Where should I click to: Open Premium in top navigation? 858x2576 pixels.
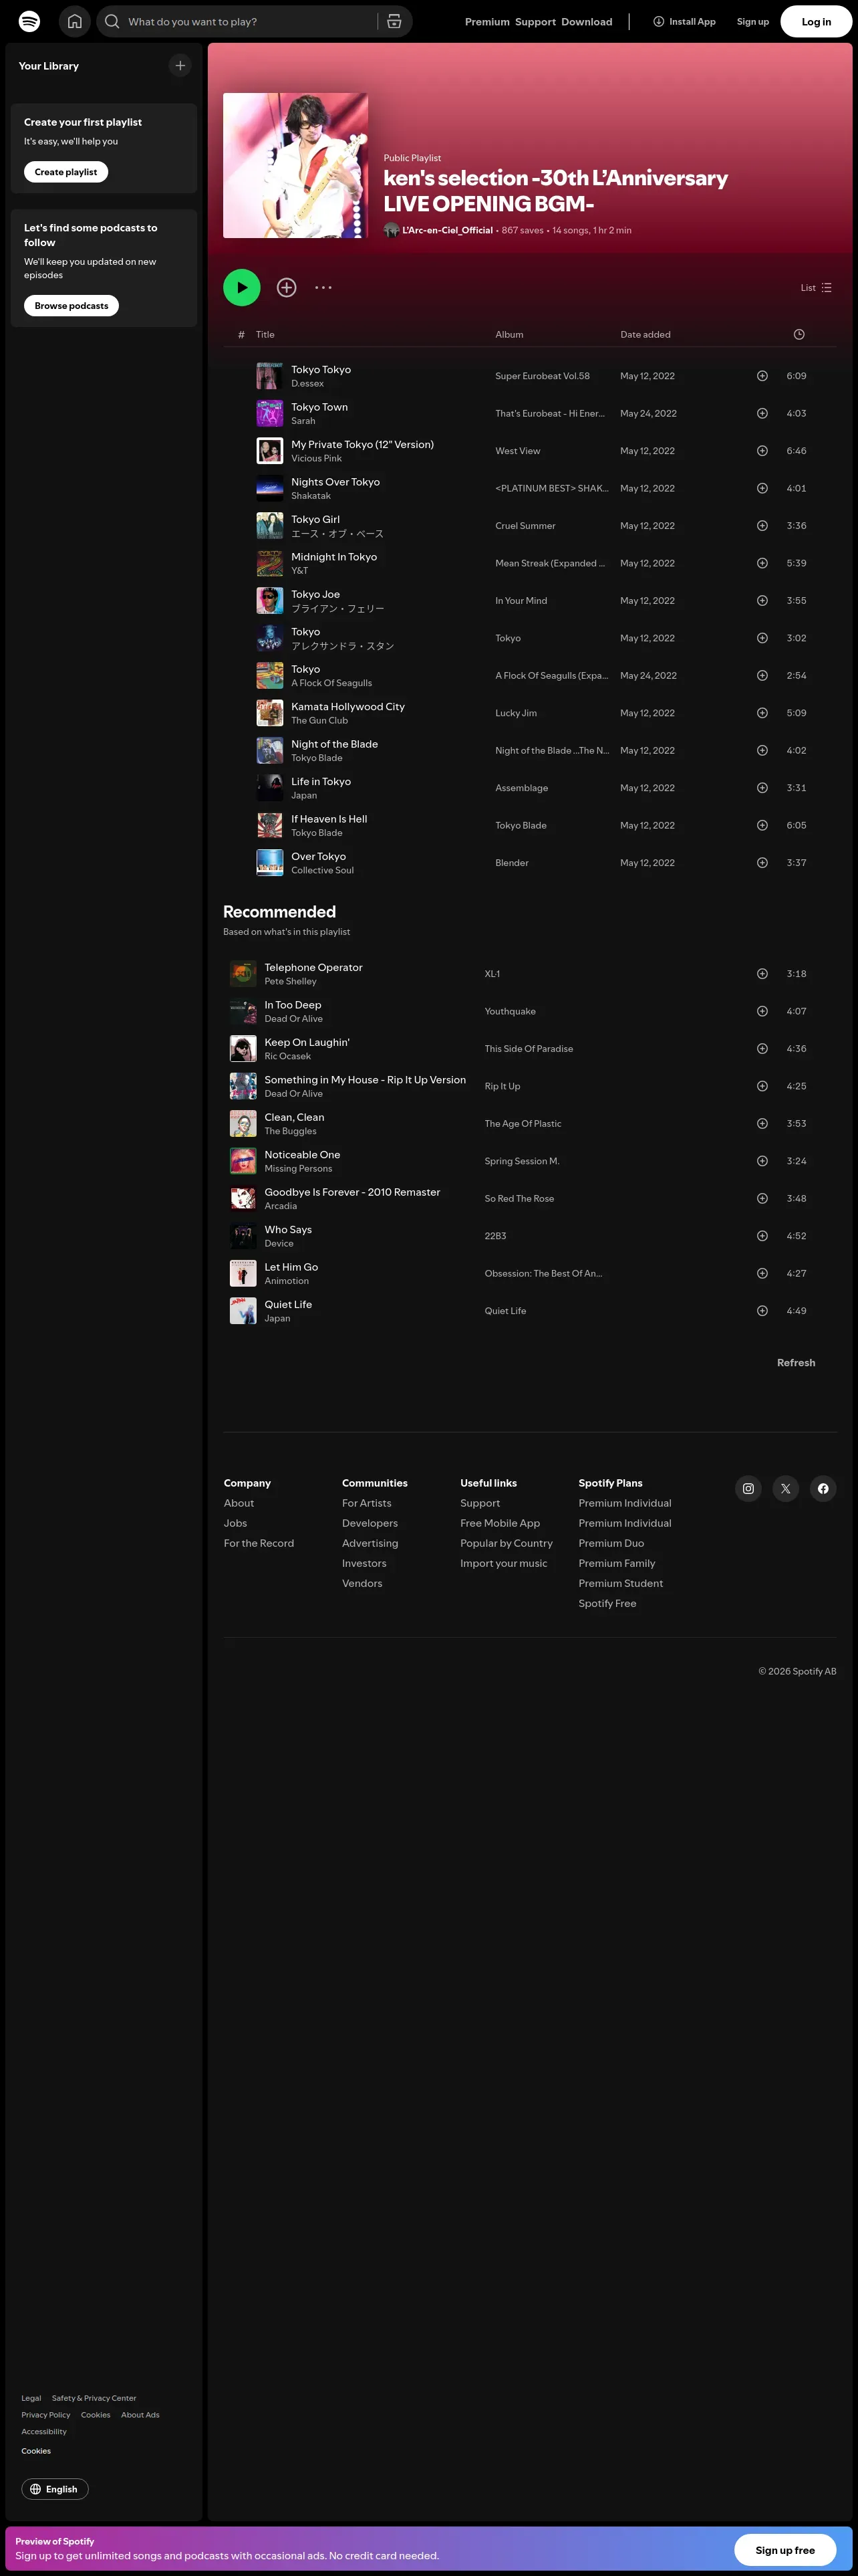tap(487, 22)
